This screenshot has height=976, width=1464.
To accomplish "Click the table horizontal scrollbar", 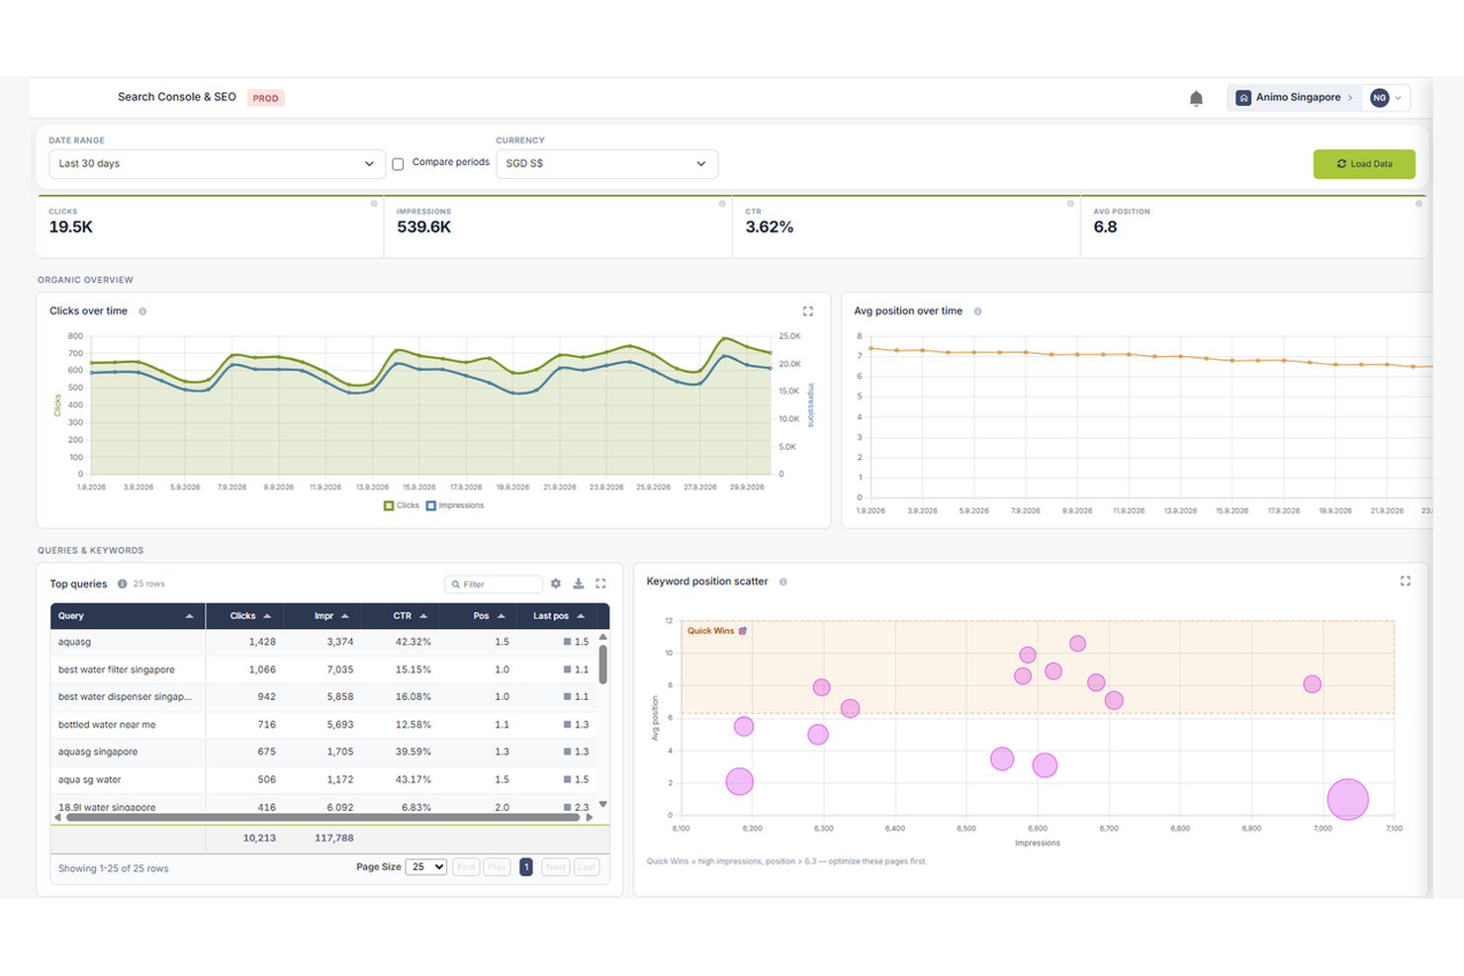I will [x=322, y=818].
